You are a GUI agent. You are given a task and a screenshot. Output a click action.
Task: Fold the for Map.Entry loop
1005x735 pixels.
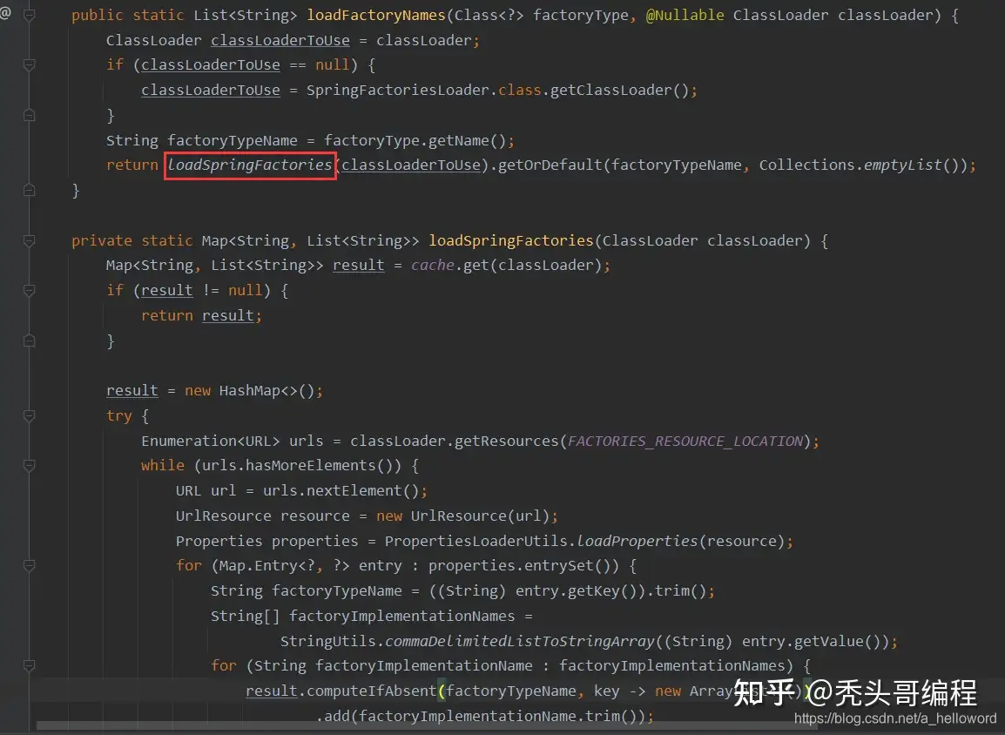(29, 566)
